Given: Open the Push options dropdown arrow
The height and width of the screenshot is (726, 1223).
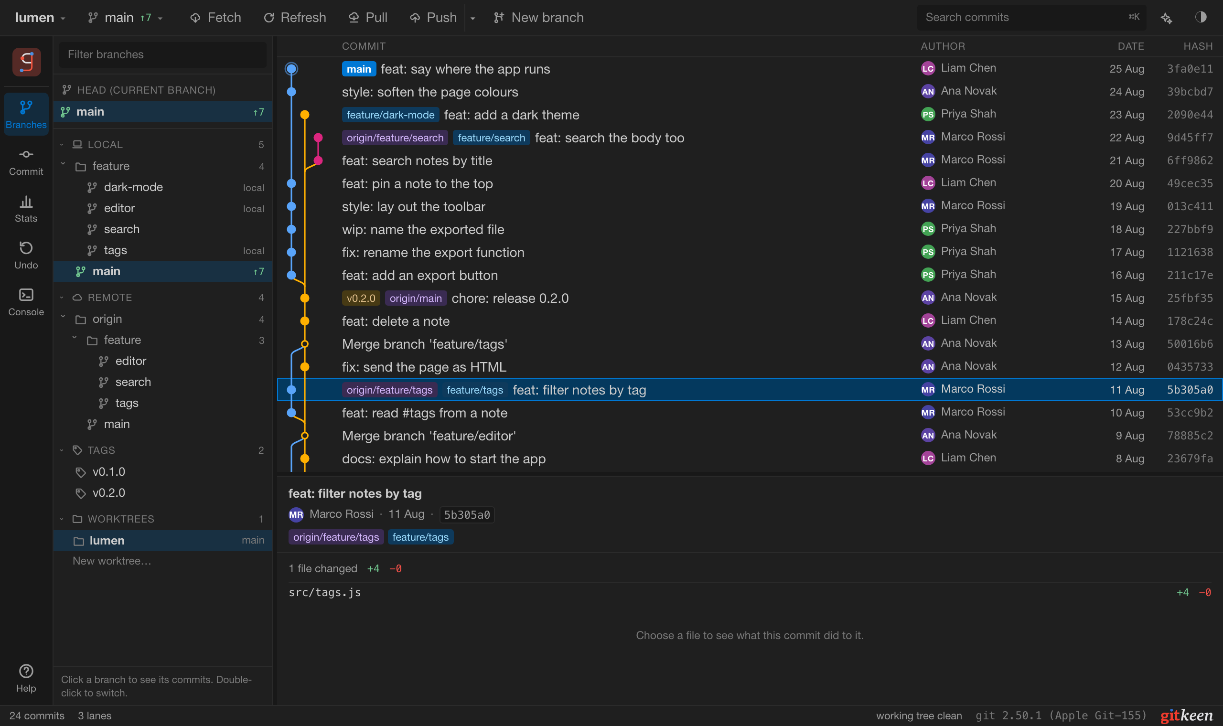Looking at the screenshot, I should tap(472, 18).
